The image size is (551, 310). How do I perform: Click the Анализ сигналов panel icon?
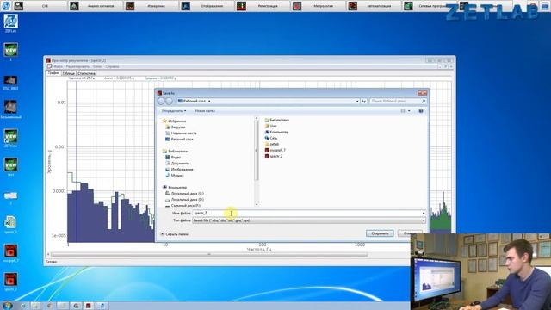74,6
